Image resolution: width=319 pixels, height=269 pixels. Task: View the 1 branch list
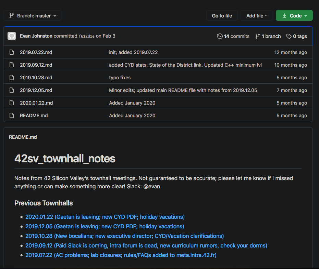click(x=271, y=36)
